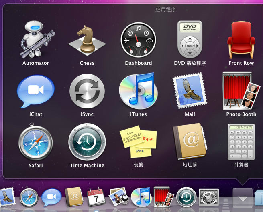The width and height of the screenshot is (263, 212).
Task: Click the 应用程序 stack title
Action: click(165, 9)
